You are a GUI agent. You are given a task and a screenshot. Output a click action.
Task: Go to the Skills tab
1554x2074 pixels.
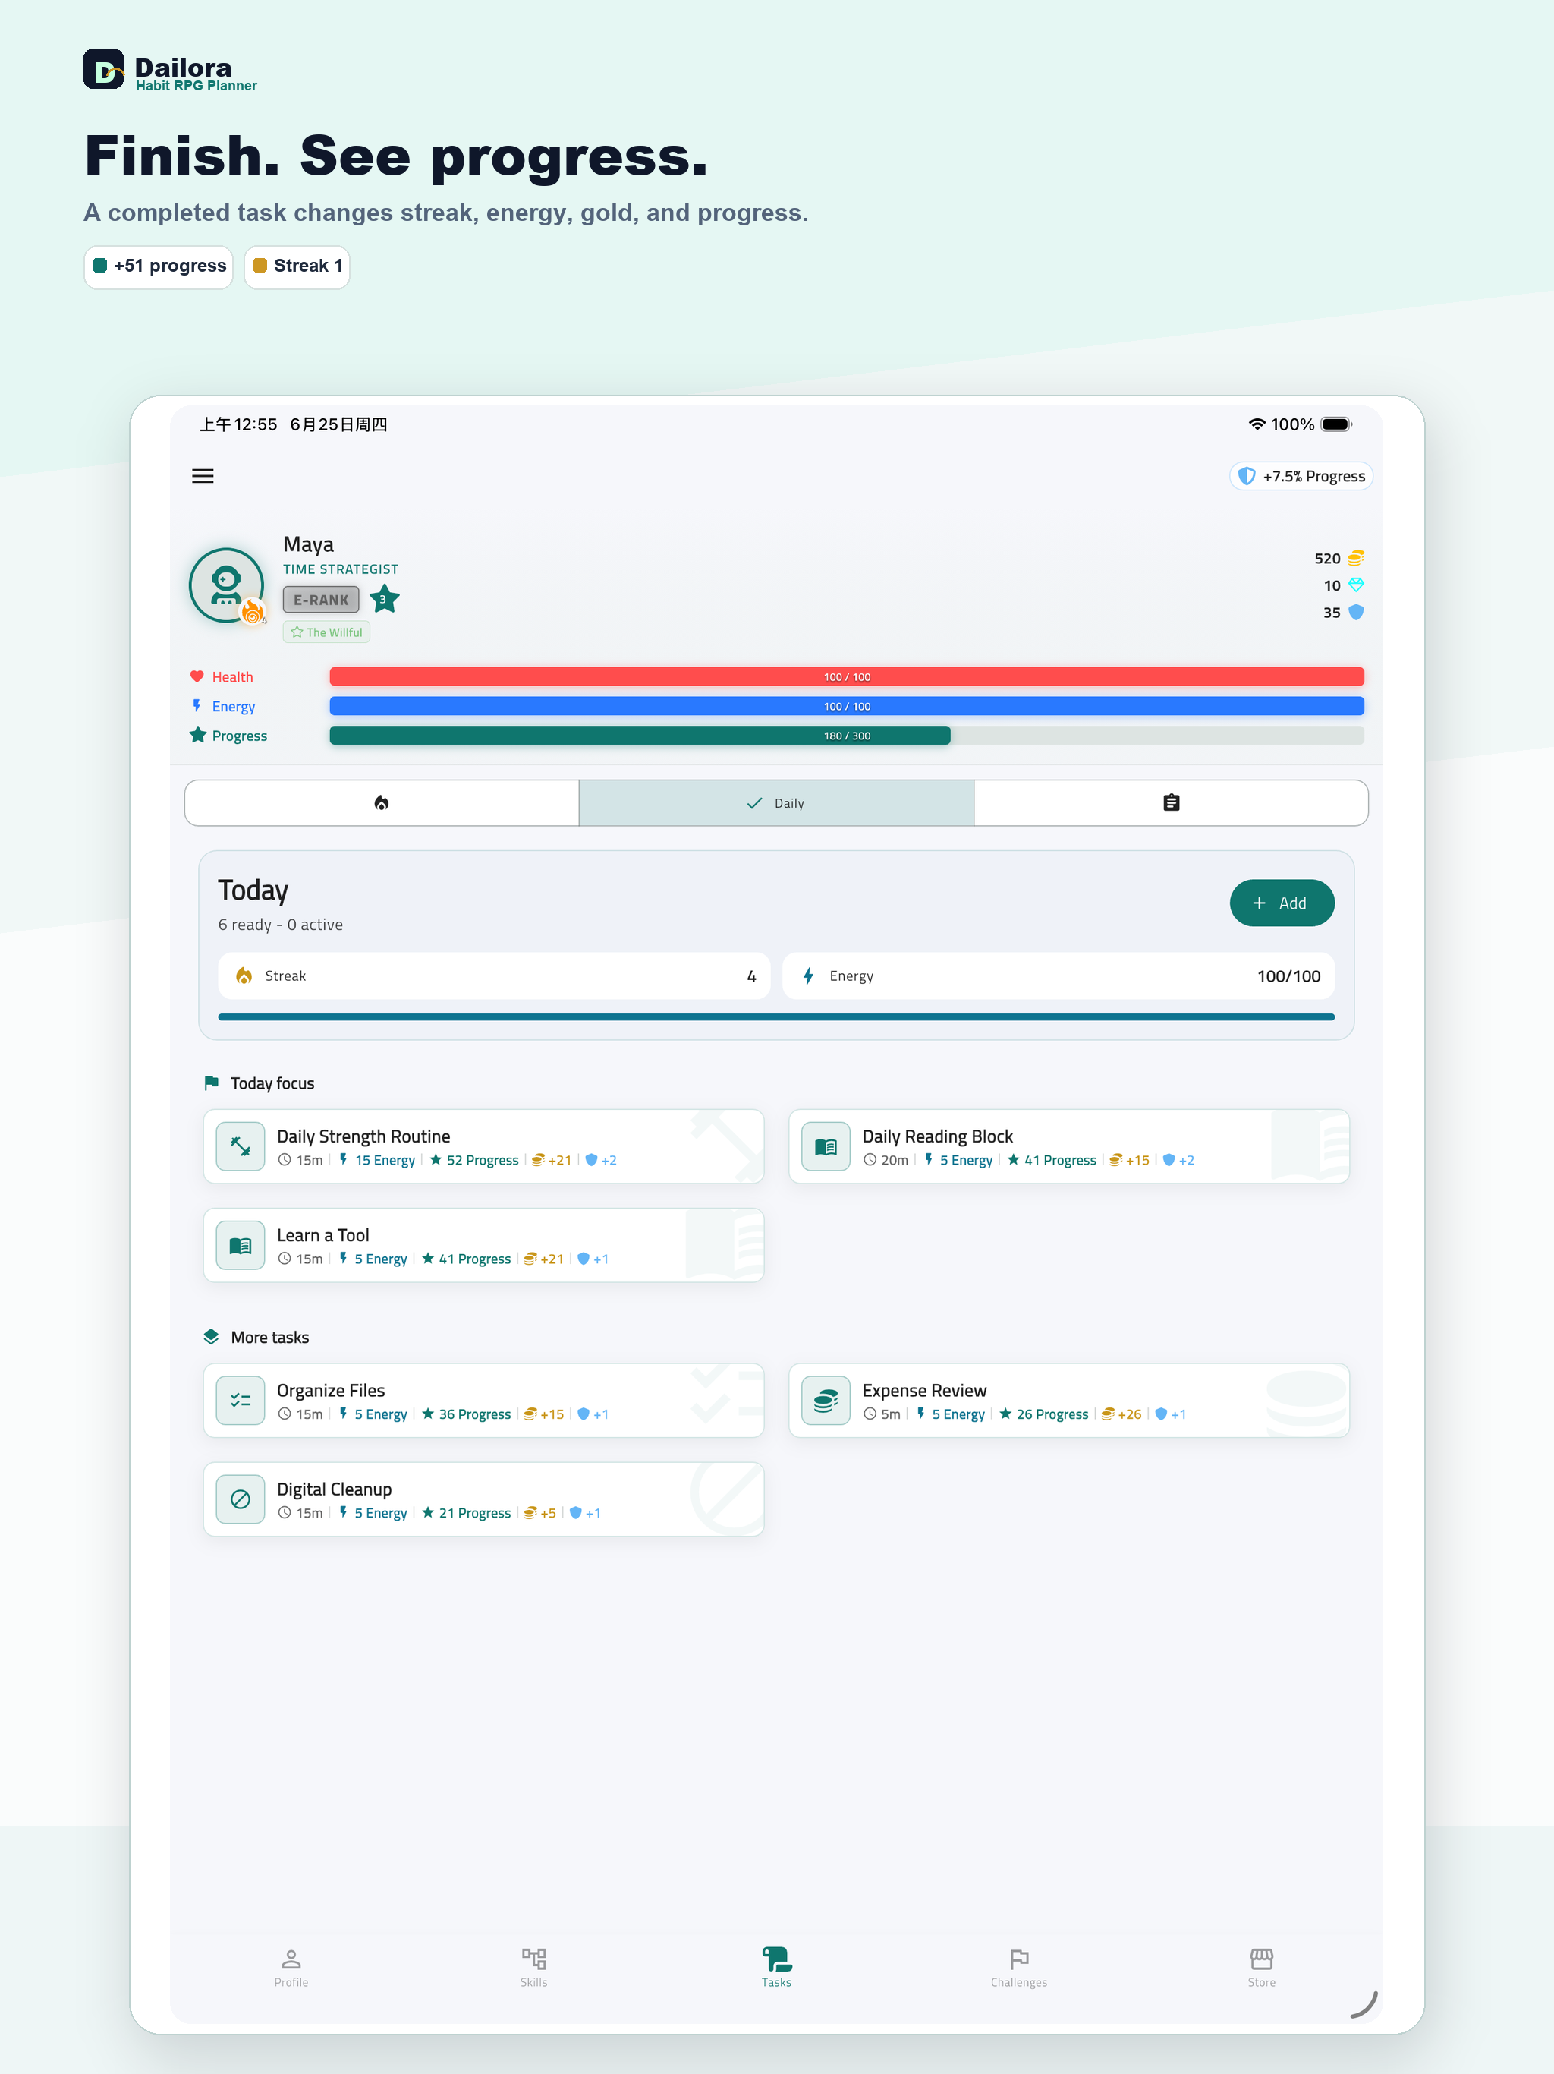[533, 1968]
